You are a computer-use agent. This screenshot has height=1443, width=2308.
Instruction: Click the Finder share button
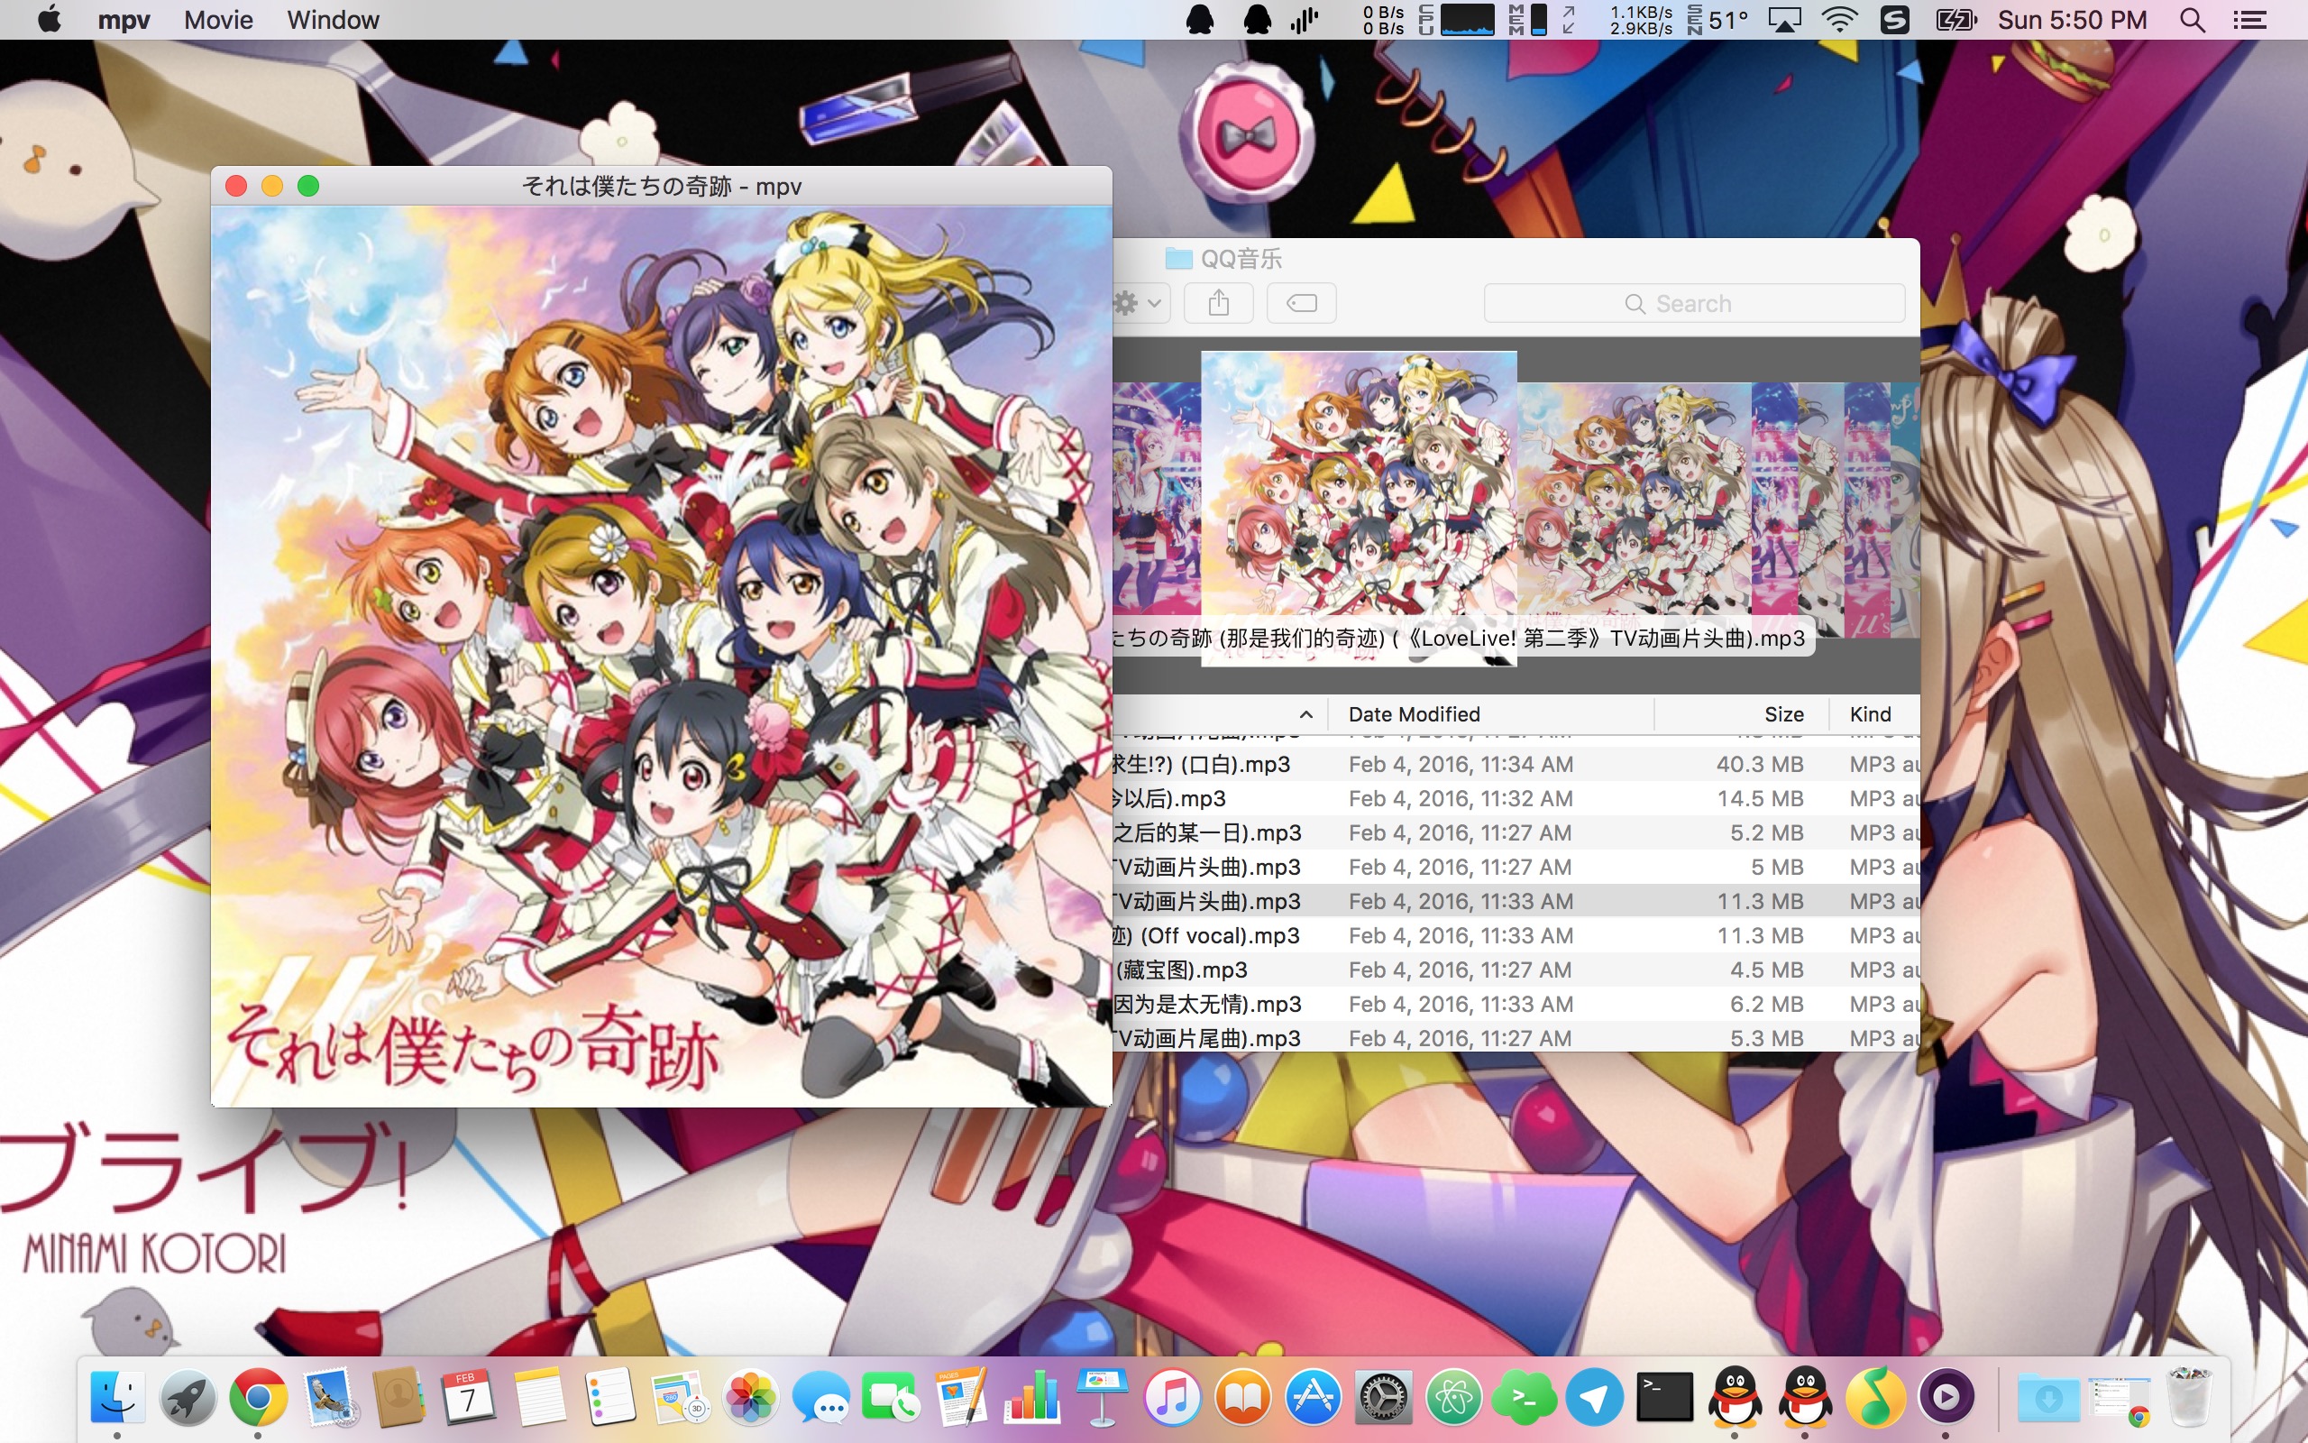point(1218,304)
